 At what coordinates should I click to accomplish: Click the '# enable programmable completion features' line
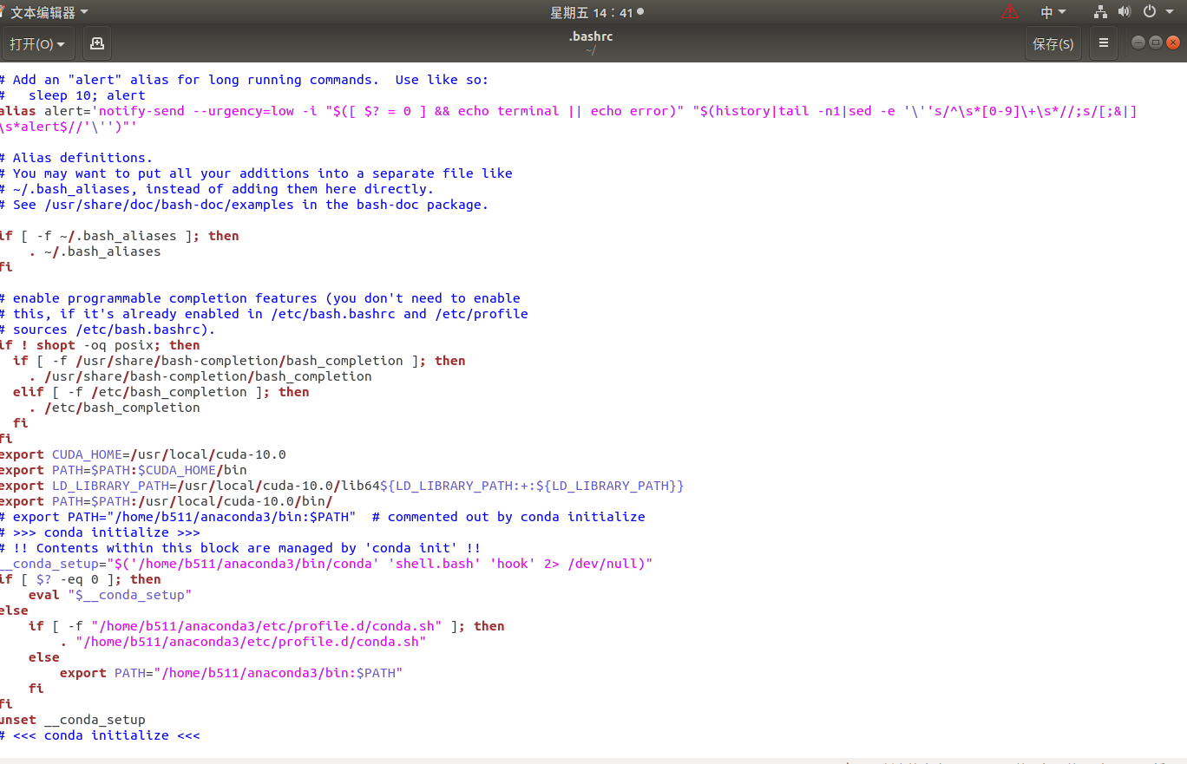[260, 298]
